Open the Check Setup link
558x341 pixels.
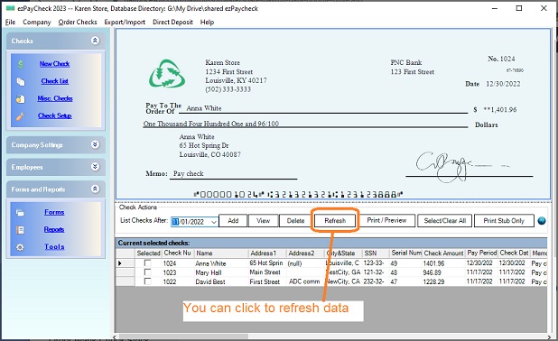pos(55,115)
